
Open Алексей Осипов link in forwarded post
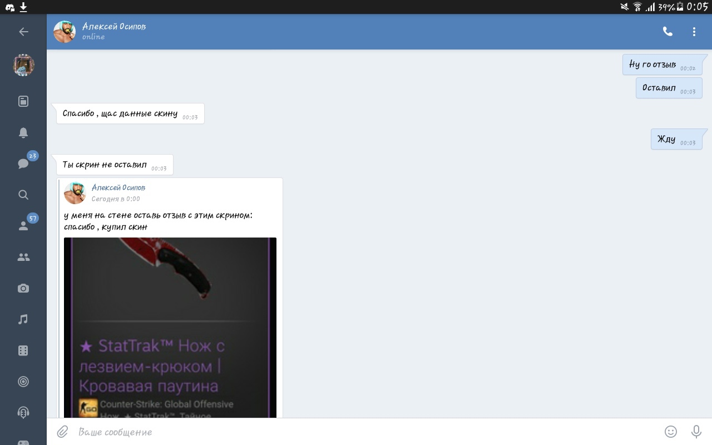coord(118,188)
